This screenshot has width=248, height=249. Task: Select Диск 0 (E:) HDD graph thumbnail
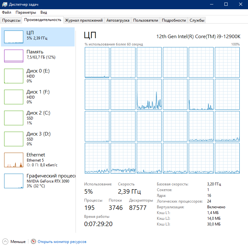pyautogui.click(x=14, y=76)
